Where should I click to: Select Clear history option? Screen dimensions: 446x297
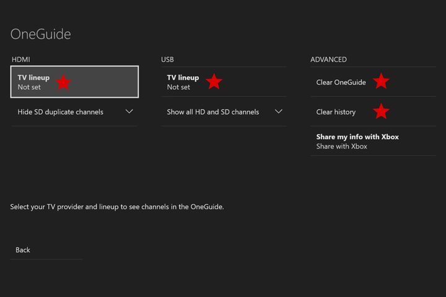tap(373, 112)
